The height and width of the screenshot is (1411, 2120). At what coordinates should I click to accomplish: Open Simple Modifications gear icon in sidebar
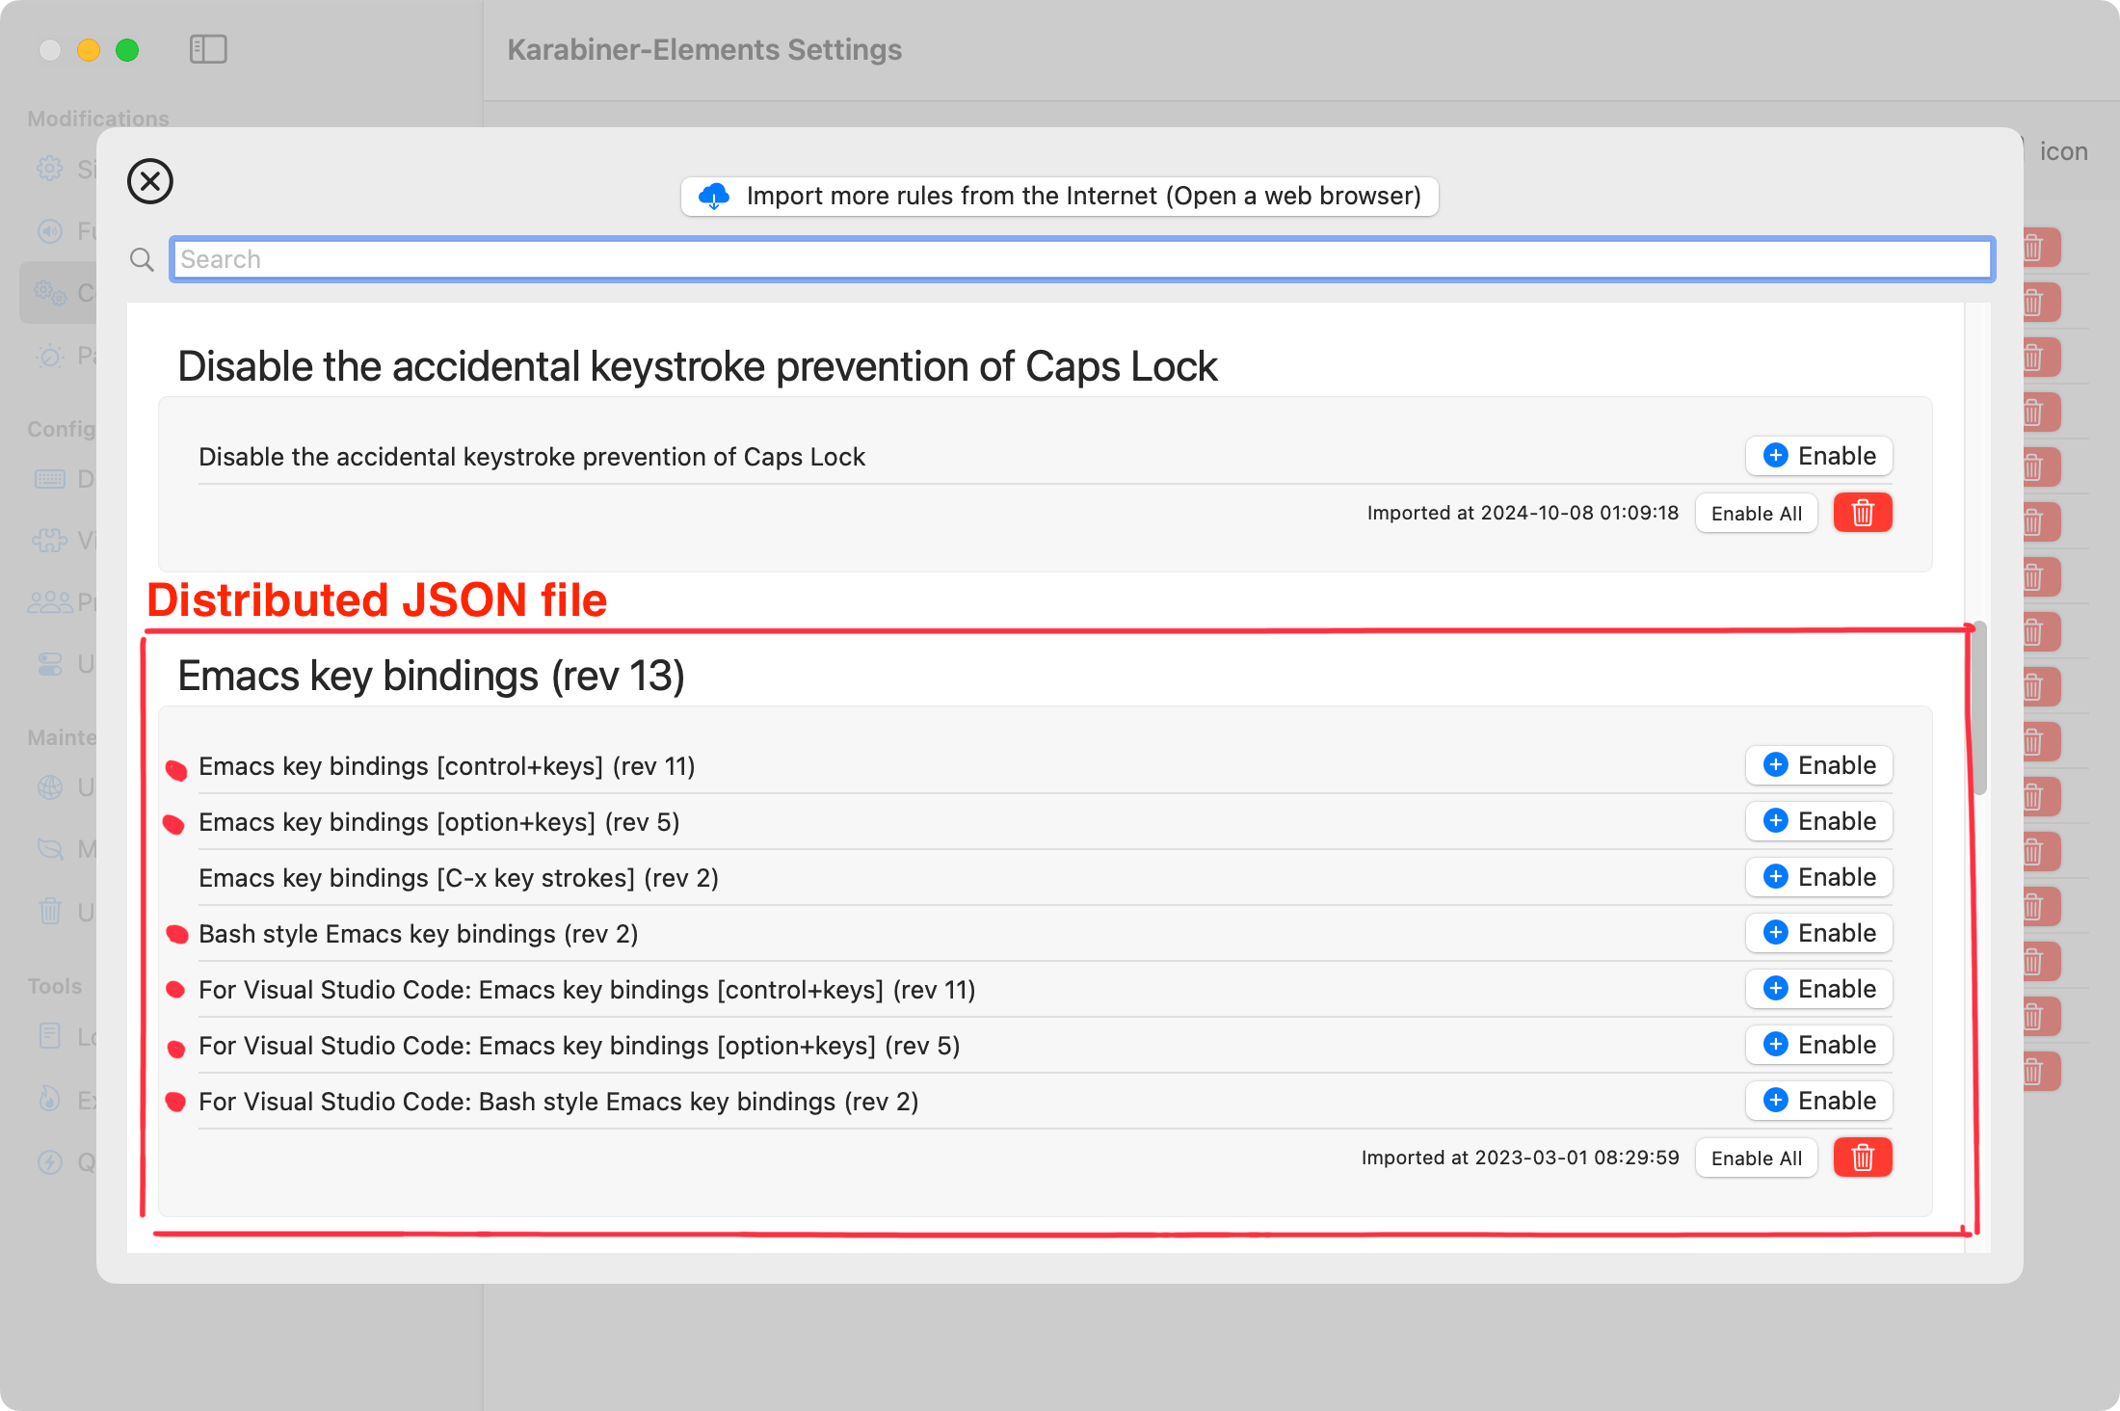[50, 170]
